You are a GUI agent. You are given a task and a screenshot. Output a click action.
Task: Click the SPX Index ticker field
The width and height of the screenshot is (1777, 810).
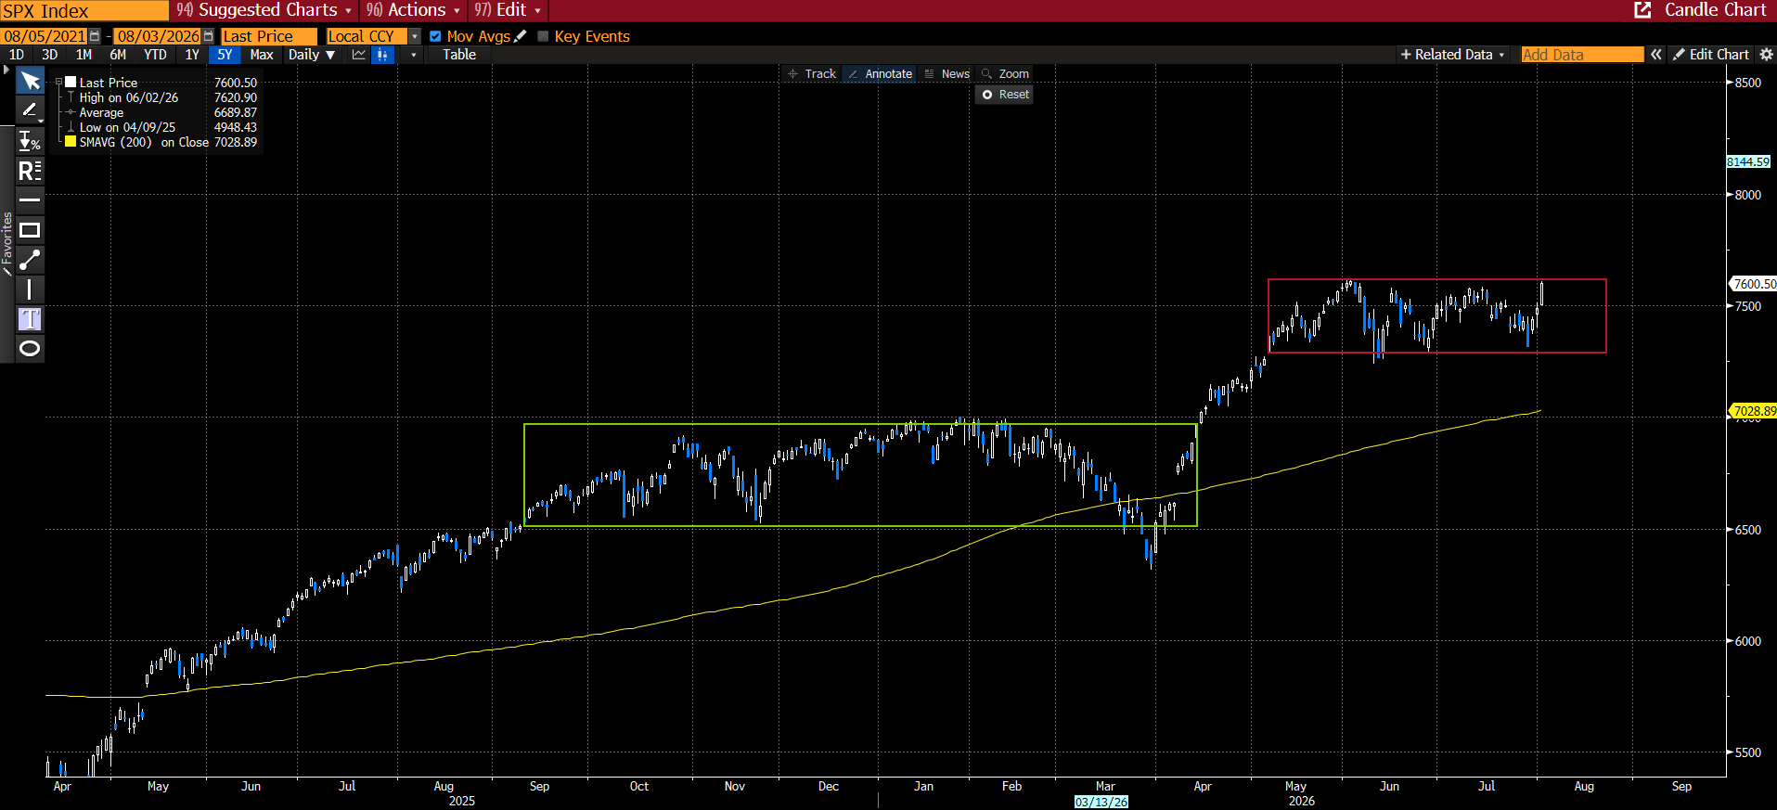point(84,10)
